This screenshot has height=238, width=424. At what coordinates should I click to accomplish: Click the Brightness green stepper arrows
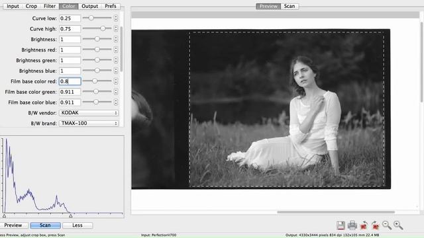pyautogui.click(x=116, y=60)
